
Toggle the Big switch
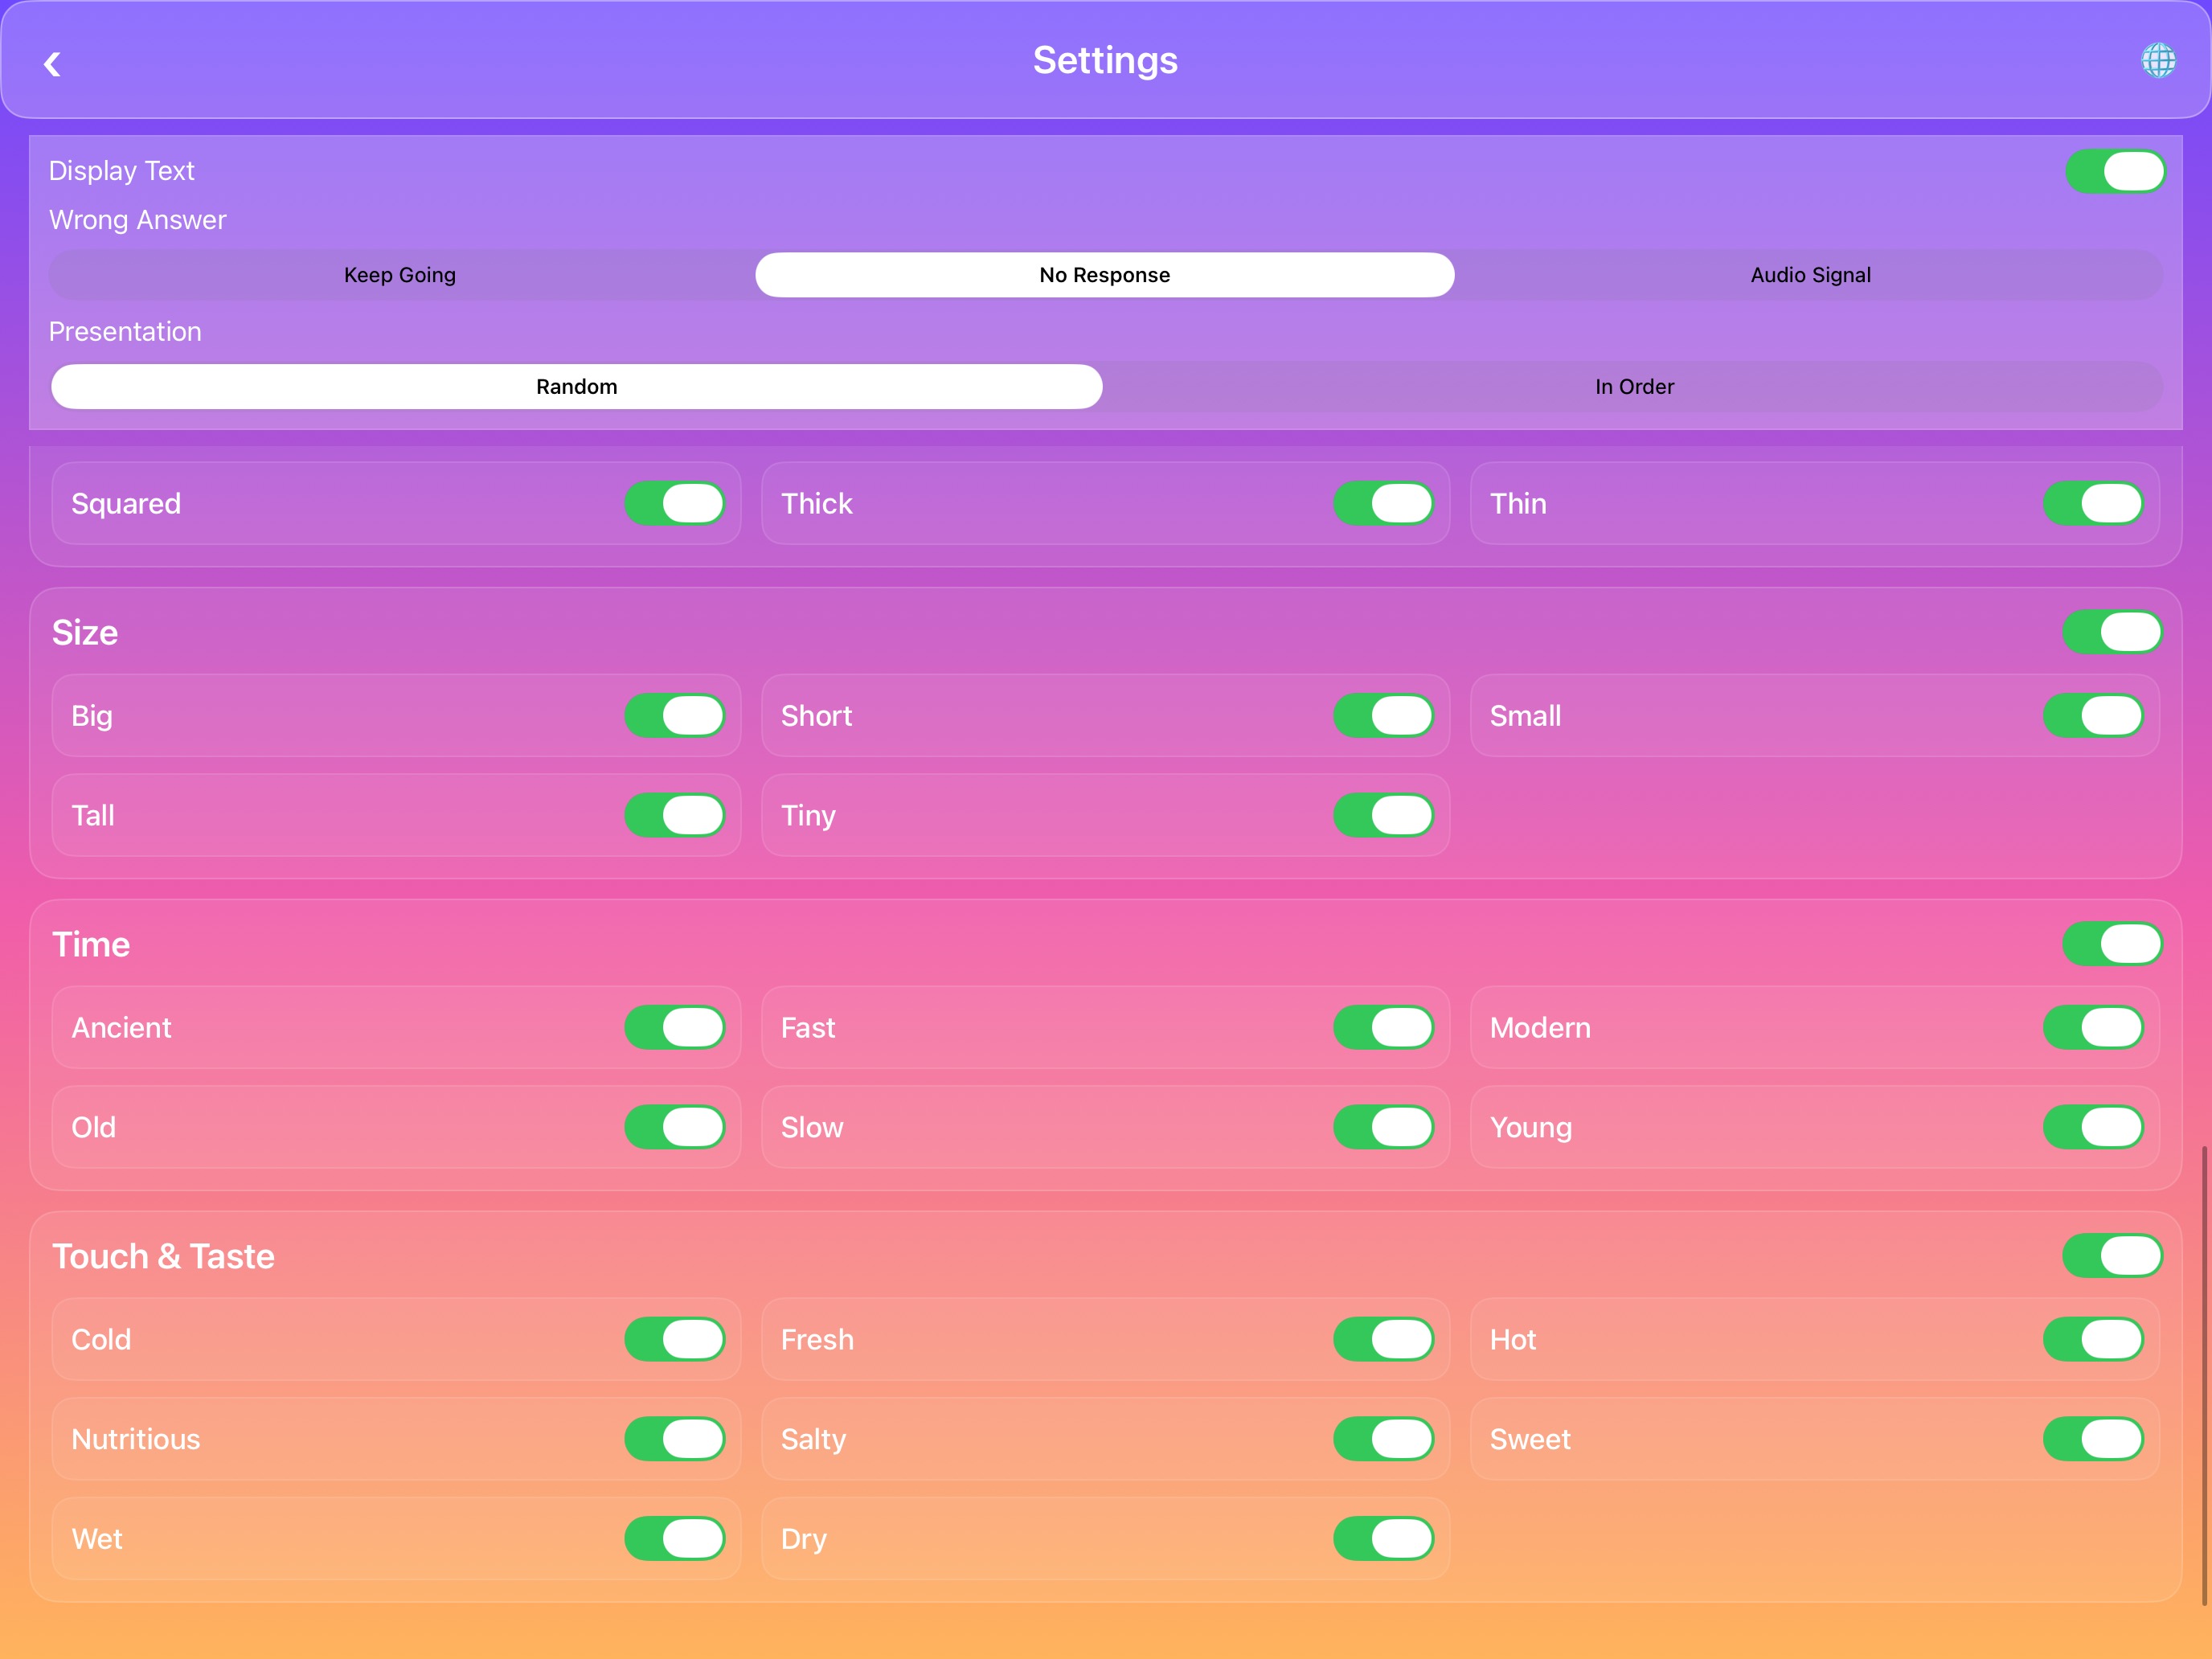675,716
